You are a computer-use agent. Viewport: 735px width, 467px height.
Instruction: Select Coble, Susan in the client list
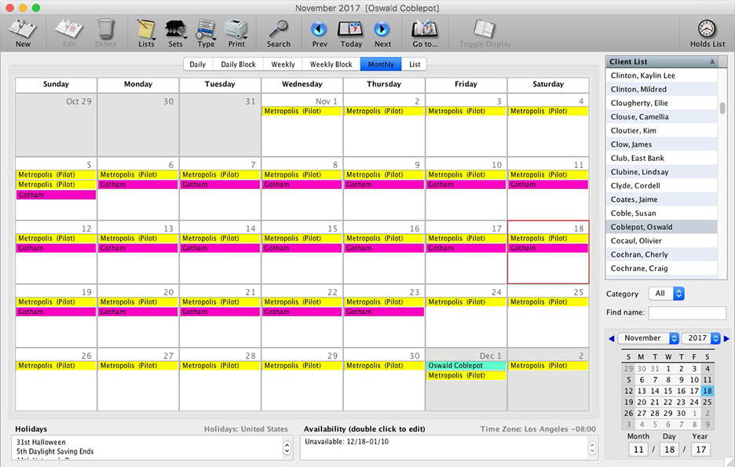(661, 213)
